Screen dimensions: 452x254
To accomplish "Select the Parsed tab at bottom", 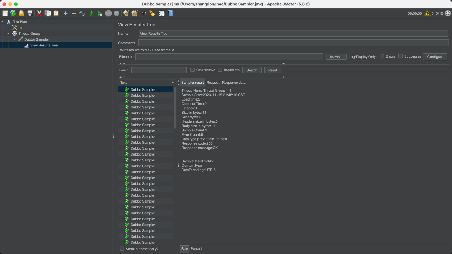I will point(196,249).
